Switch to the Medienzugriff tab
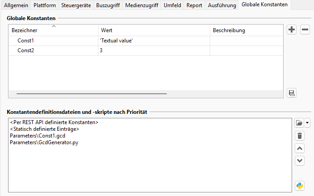 click(x=142, y=5)
